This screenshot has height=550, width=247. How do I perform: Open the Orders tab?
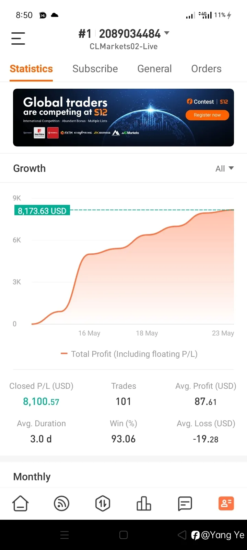pyautogui.click(x=206, y=69)
